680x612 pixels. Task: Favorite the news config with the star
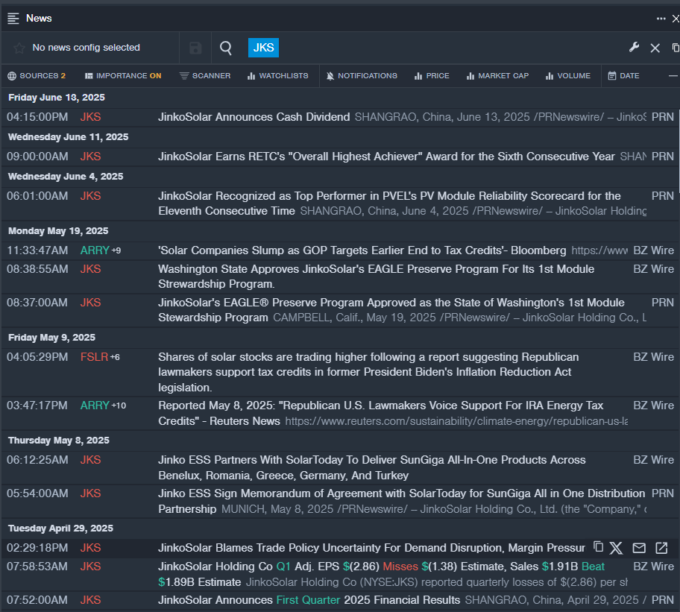19,48
